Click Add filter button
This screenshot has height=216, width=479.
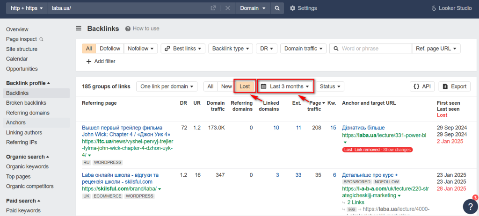tap(101, 61)
